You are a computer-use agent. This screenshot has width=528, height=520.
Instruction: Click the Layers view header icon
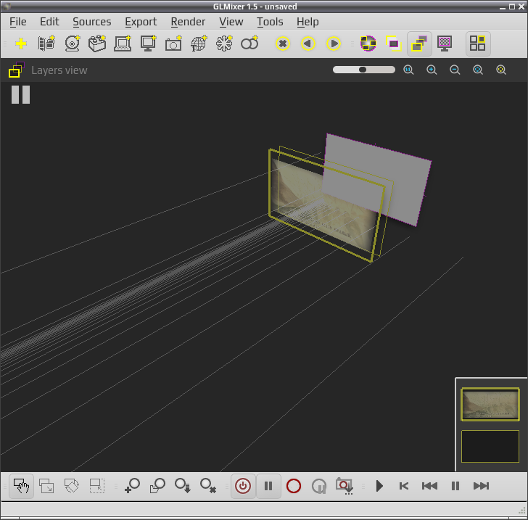pyautogui.click(x=16, y=70)
